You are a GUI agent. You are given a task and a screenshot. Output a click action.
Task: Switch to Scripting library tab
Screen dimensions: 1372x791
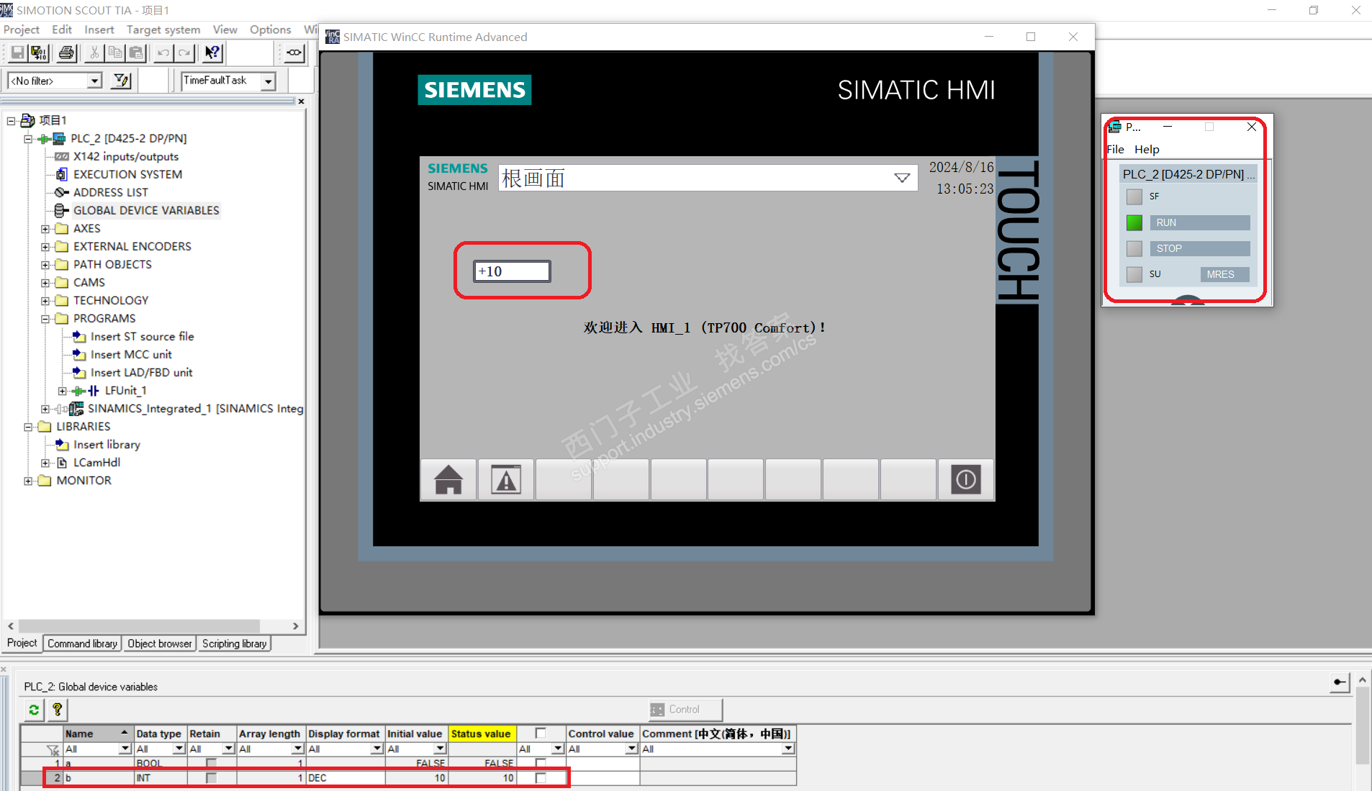pyautogui.click(x=235, y=643)
